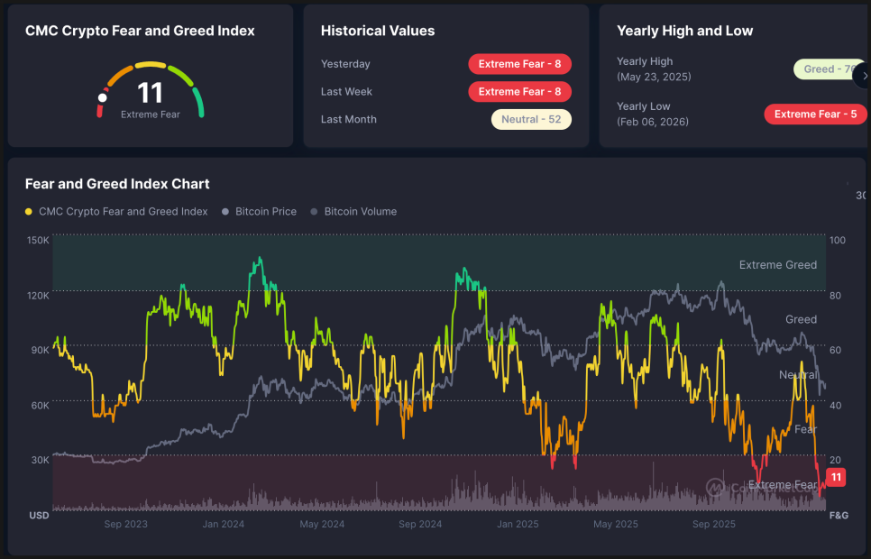The height and width of the screenshot is (559, 871).
Task: Toggle the Bitcoin Volume series
Action: 360,212
